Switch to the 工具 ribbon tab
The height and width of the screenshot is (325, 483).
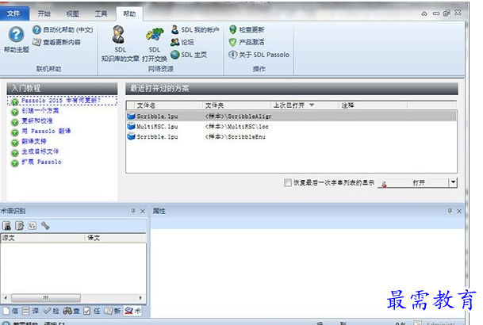(101, 13)
